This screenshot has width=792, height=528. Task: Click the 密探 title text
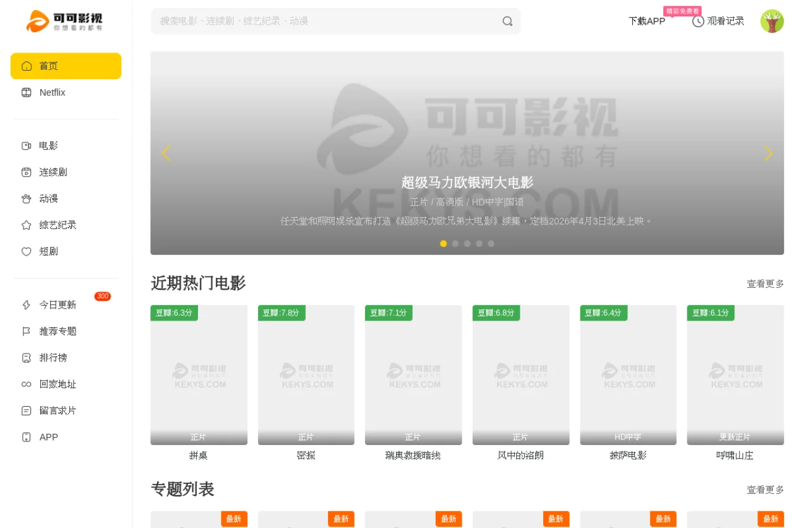306,456
